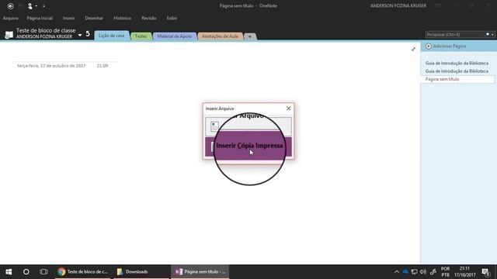Image resolution: width=497 pixels, height=279 pixels.
Task: Switch to the Lição de casa section tab
Action: click(112, 36)
